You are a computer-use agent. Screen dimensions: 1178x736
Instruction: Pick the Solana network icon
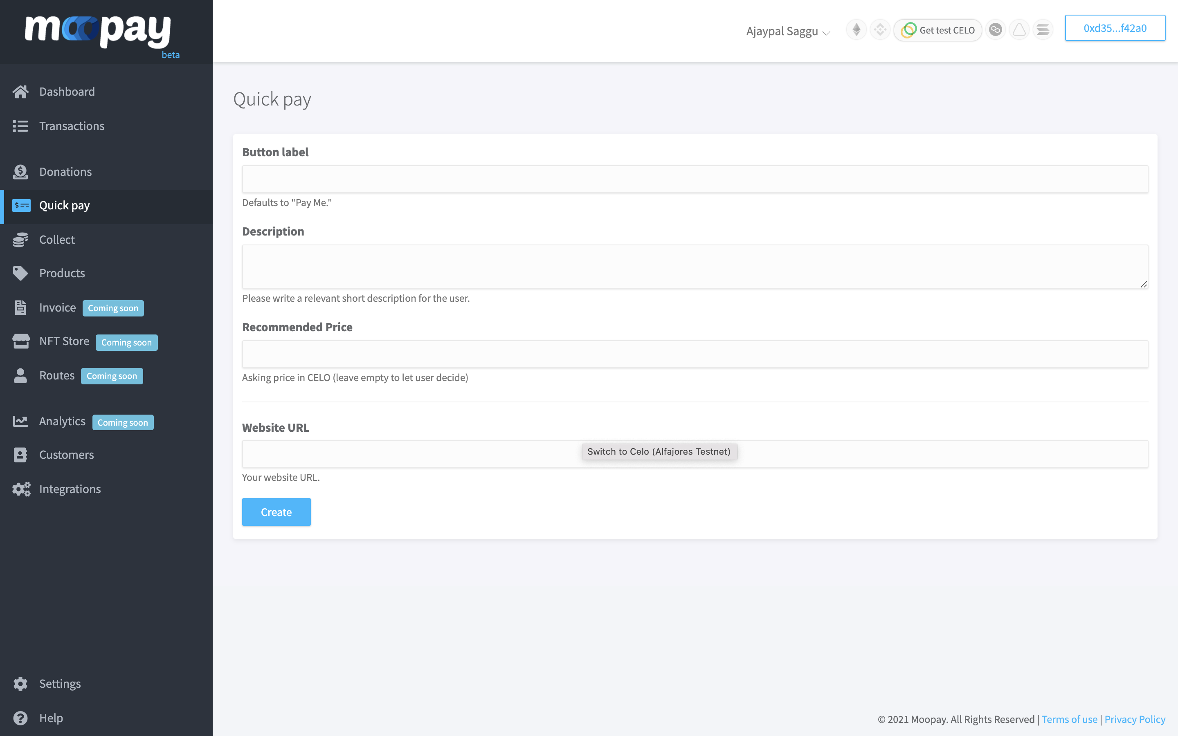pos(1043,30)
